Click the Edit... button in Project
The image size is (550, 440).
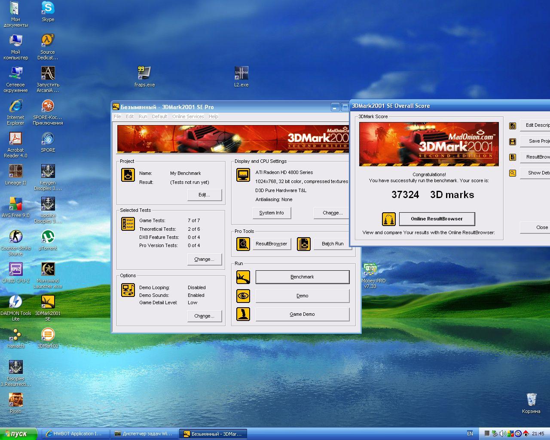(205, 195)
